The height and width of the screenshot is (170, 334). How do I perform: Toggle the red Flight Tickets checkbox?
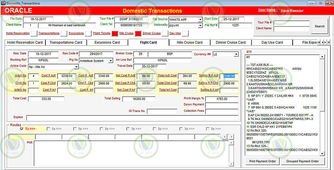115,33
